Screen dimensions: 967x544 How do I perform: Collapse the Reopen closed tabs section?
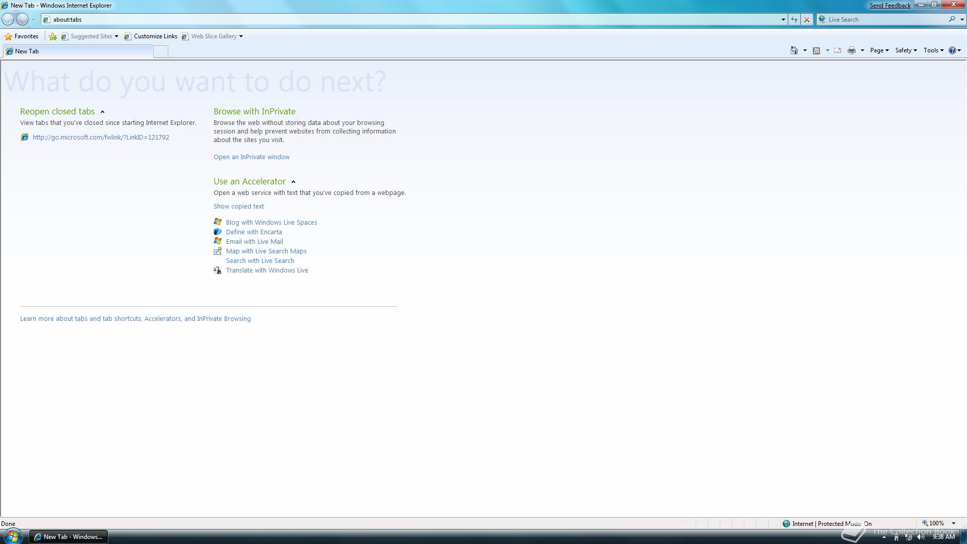(102, 112)
